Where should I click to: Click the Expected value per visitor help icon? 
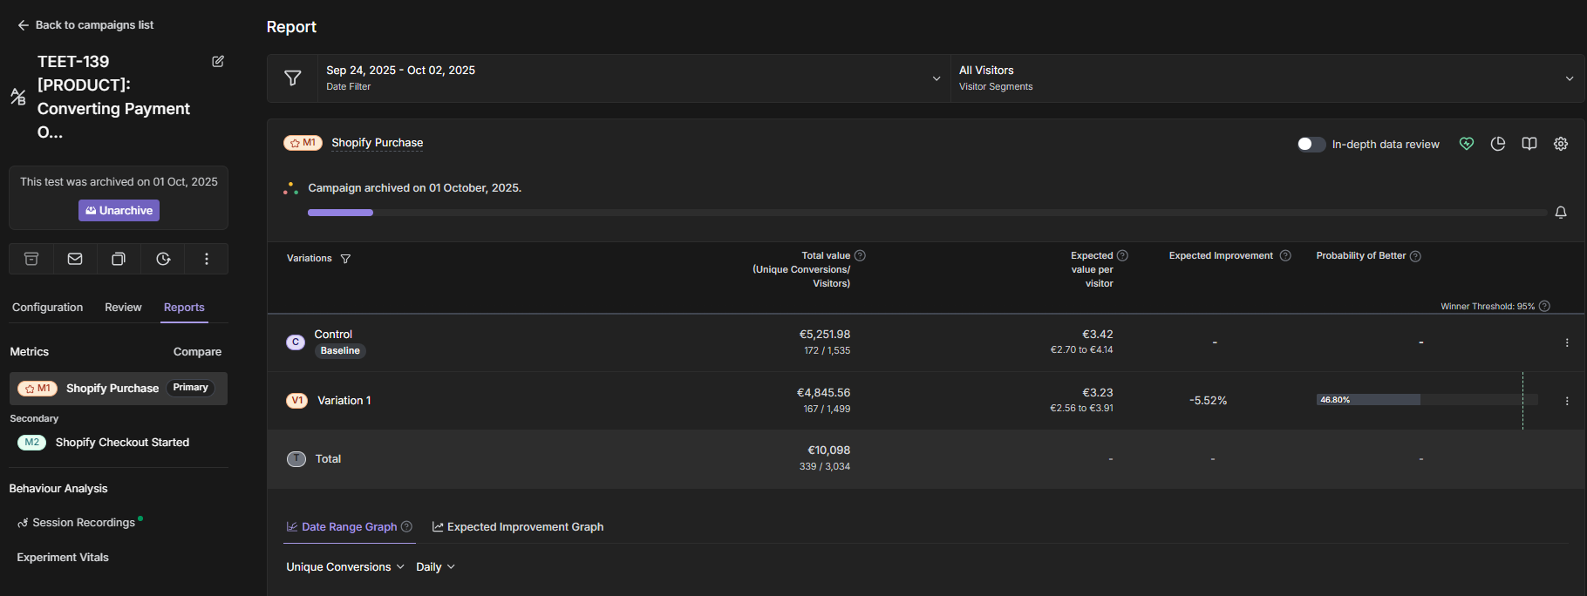1122,255
